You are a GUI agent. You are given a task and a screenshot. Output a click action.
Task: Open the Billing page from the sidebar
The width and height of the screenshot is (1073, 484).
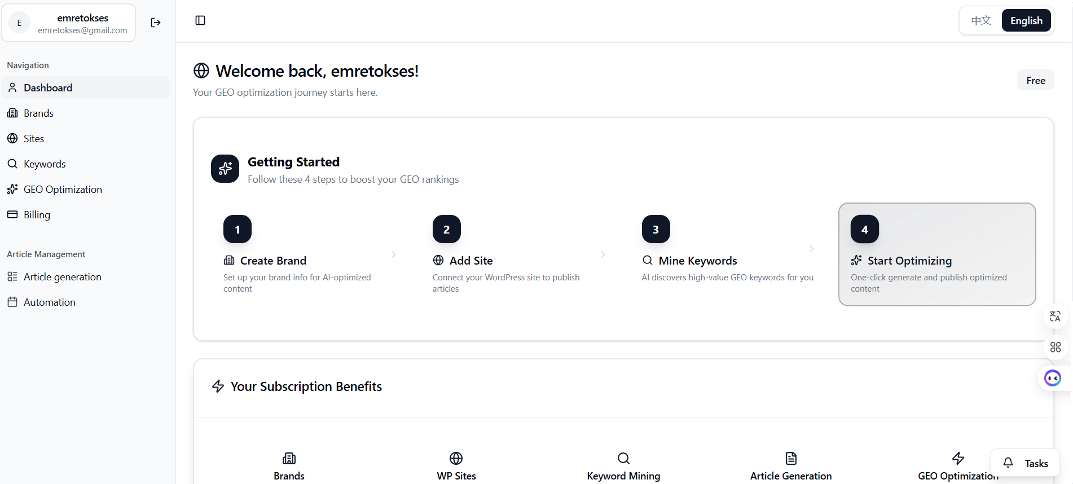click(37, 215)
